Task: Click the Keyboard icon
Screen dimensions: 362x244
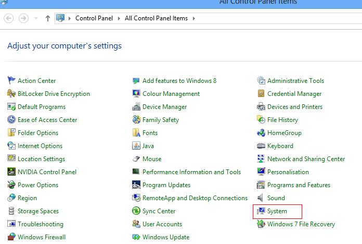Action: [261, 146]
